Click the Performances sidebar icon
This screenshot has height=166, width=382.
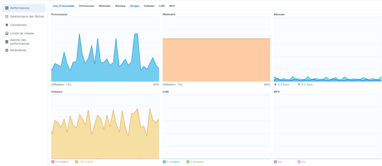point(7,8)
